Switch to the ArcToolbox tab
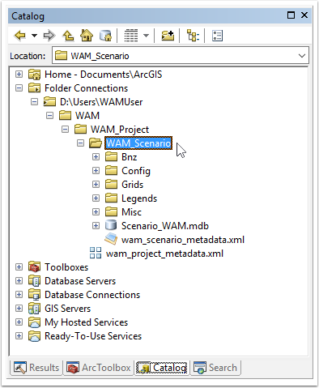319x388 pixels. 99,368
